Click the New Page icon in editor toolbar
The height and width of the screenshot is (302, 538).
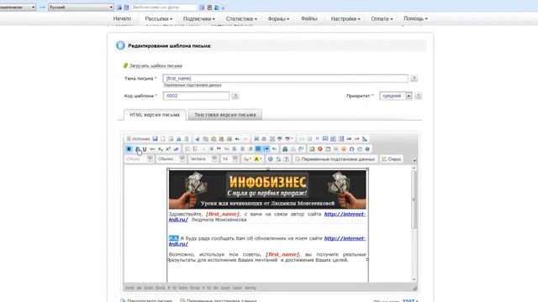[163, 138]
